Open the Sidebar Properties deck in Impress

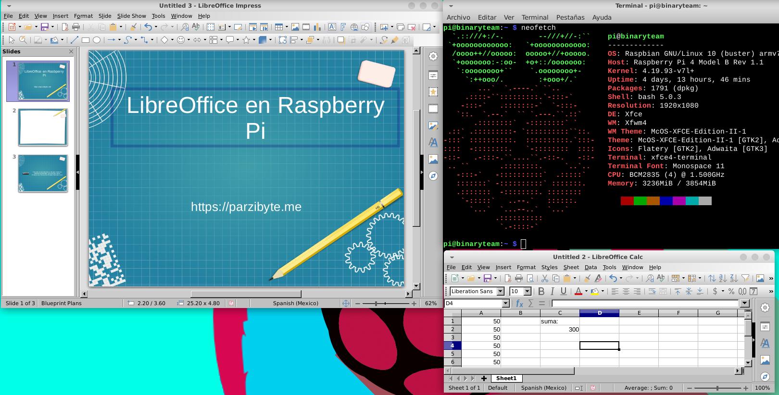click(x=433, y=75)
